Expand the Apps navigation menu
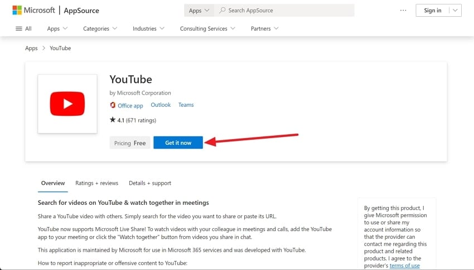The height and width of the screenshot is (270, 474). point(57,28)
